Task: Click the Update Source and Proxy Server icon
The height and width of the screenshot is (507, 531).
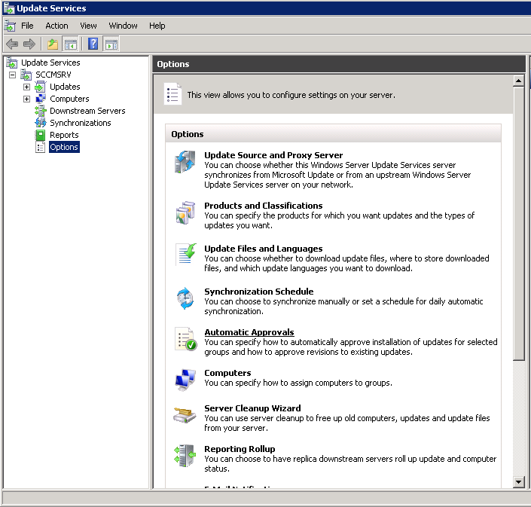Action: tap(185, 162)
